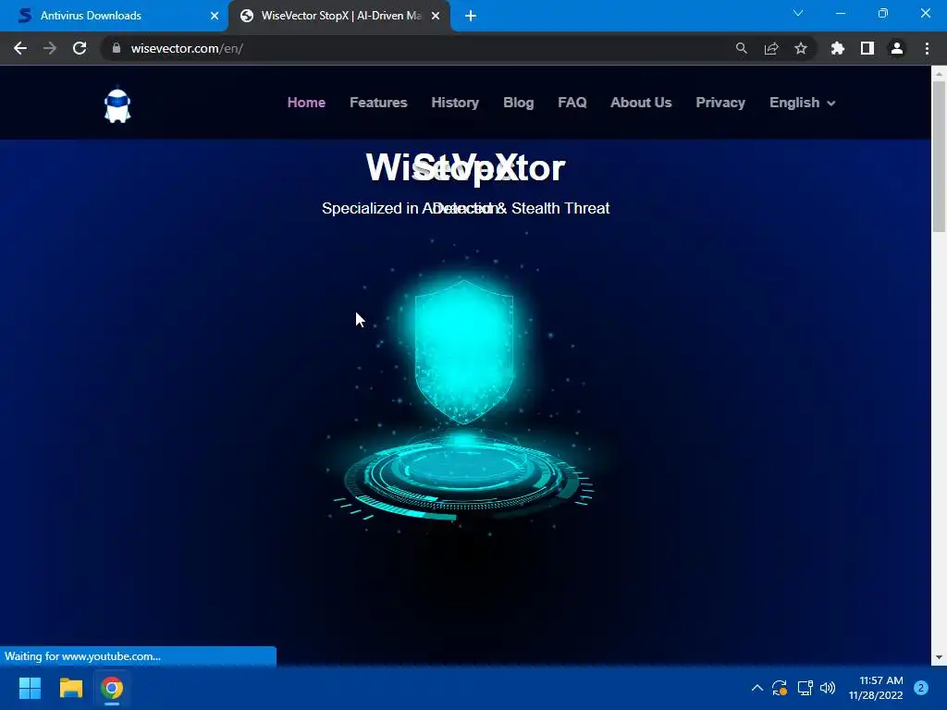Close the Antivirus Downloads tab
Viewport: 947px width, 710px height.
pos(215,16)
